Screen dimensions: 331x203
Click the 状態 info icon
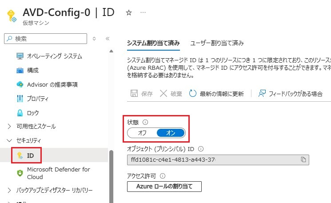tap(145, 122)
